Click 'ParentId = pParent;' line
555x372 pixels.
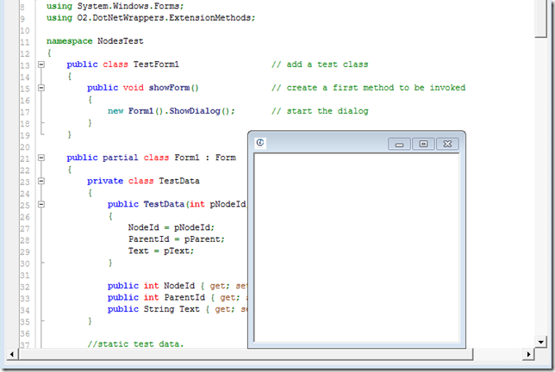177,239
